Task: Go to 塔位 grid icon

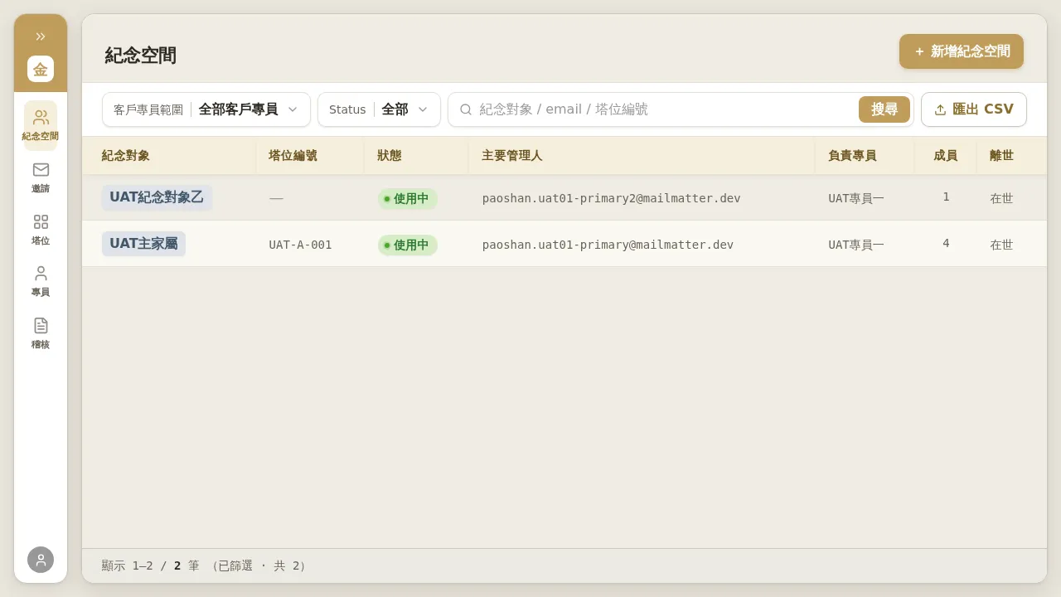Action: 41,230
